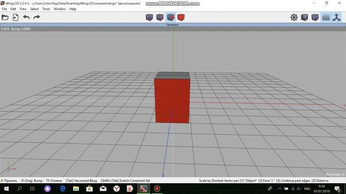Open the Select menu
Screen dimensions: 346x194
pyautogui.click(x=34, y=9)
